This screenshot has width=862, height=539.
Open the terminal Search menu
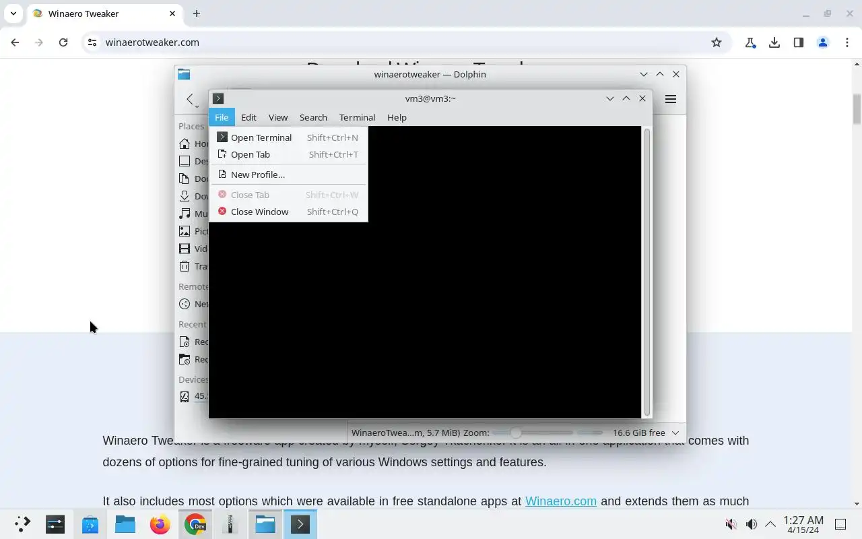click(x=313, y=117)
